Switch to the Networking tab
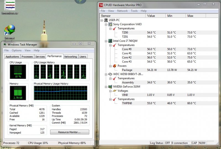221x149 pixels. tap(71, 57)
